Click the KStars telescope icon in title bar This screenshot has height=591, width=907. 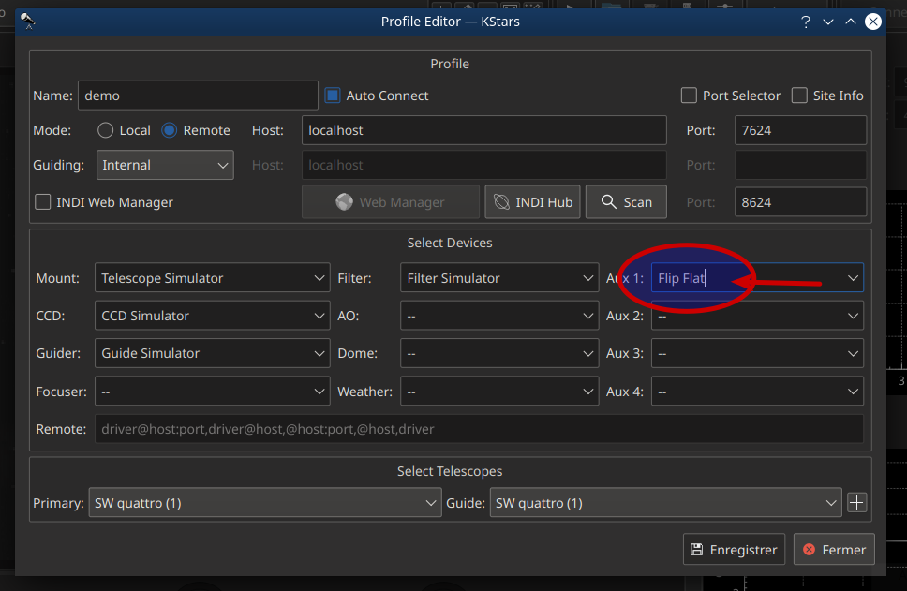[x=27, y=22]
